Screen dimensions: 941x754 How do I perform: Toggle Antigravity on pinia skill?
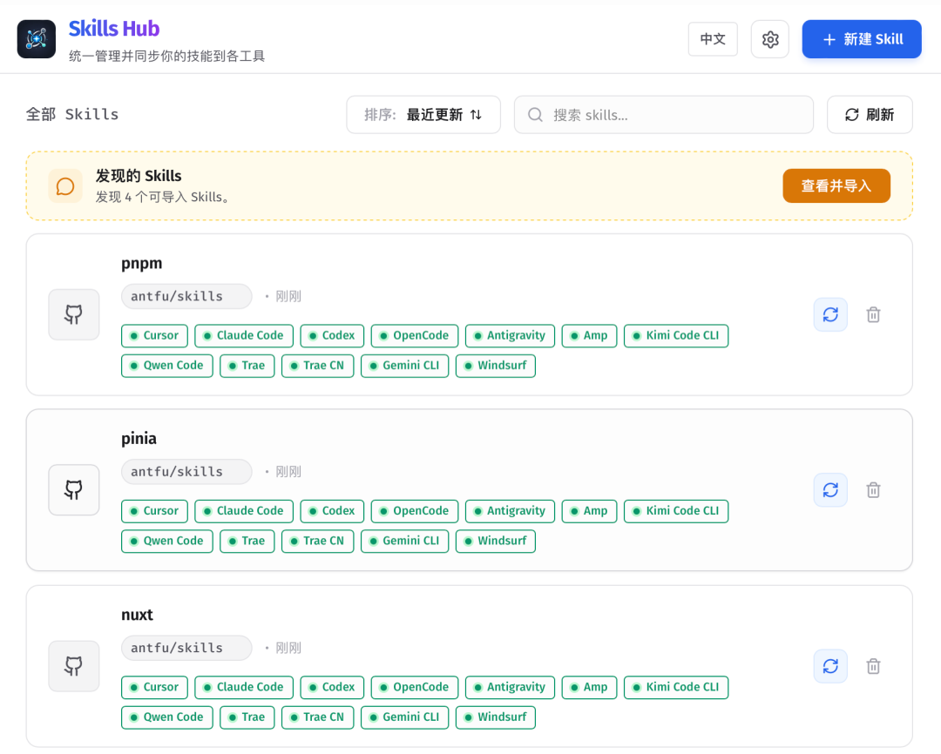pyautogui.click(x=510, y=511)
